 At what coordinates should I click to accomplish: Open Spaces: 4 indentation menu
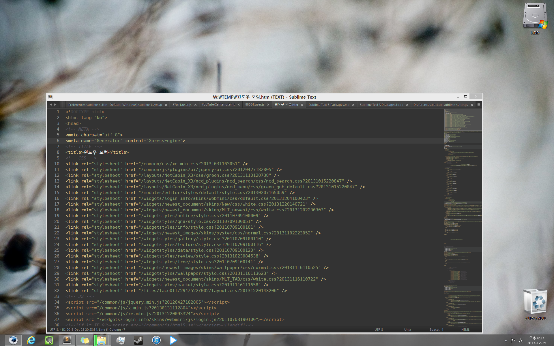436,330
